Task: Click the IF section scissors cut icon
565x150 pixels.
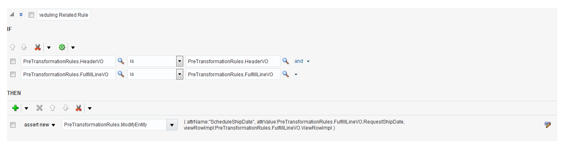Action: coord(38,47)
